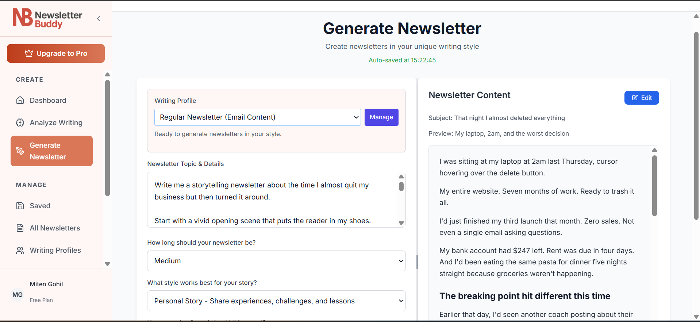Change newsletter length from Medium
The width and height of the screenshot is (700, 322).
(276, 261)
